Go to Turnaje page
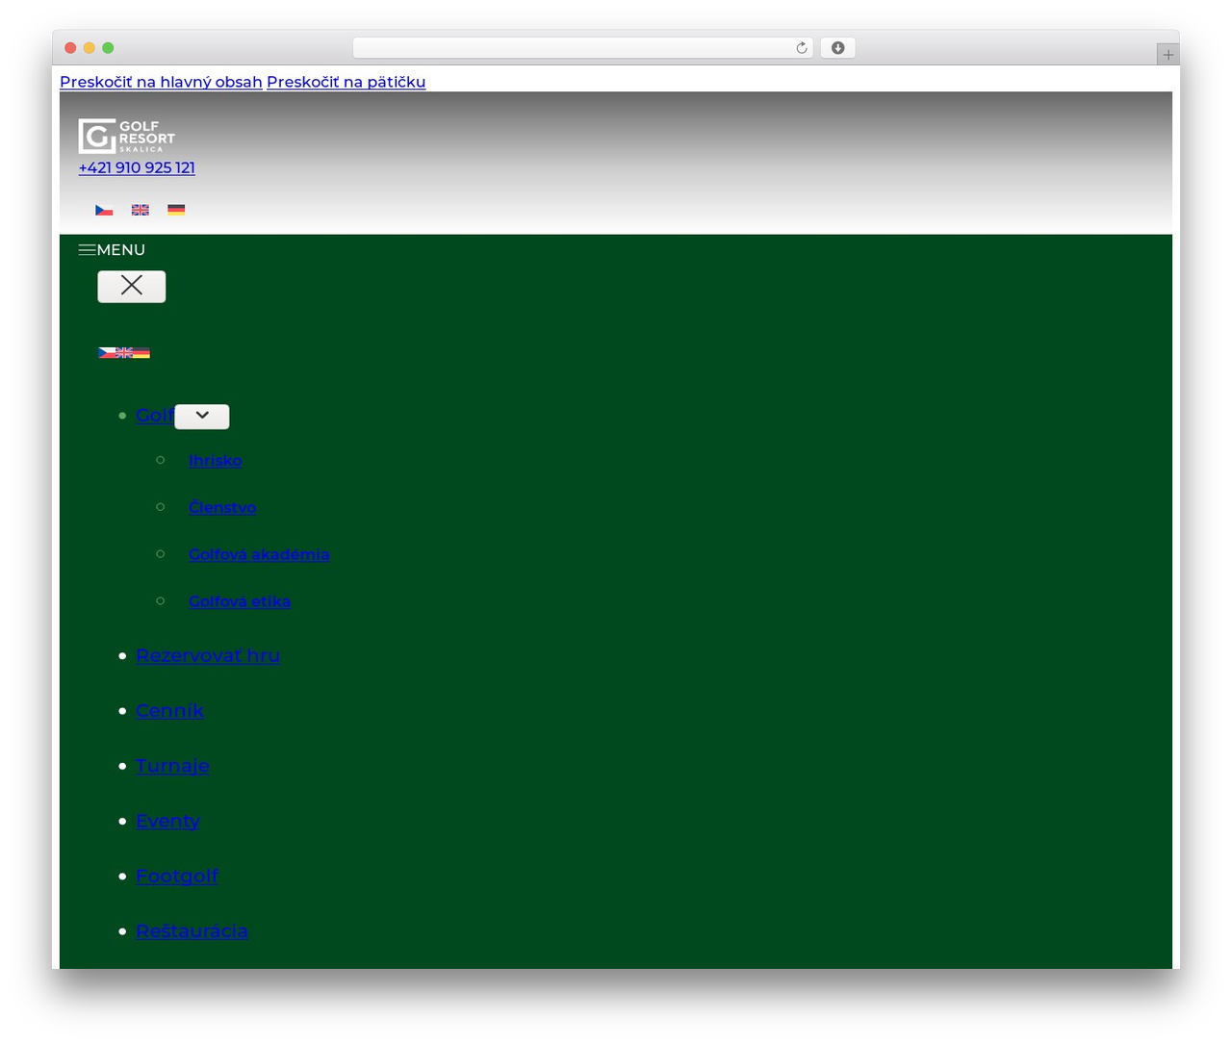 pos(172,766)
